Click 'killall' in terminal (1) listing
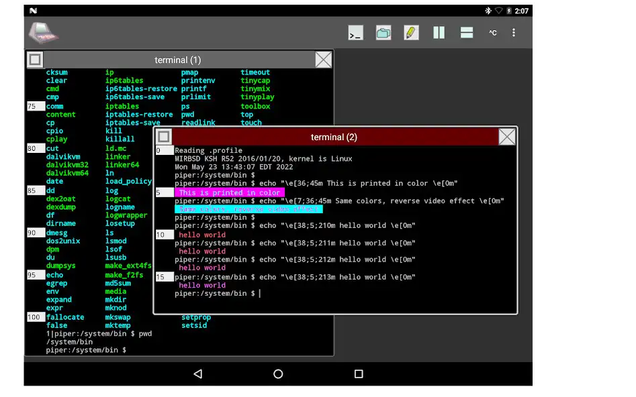The image size is (636, 397). click(120, 139)
